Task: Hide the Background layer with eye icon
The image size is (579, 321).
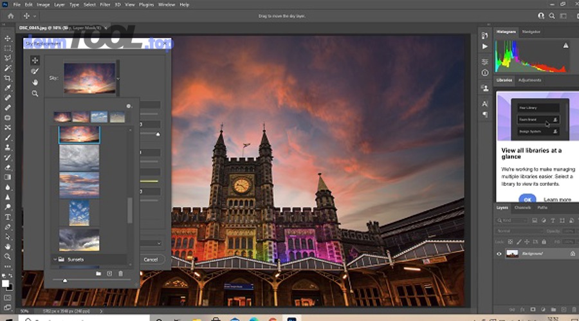Action: (x=499, y=254)
